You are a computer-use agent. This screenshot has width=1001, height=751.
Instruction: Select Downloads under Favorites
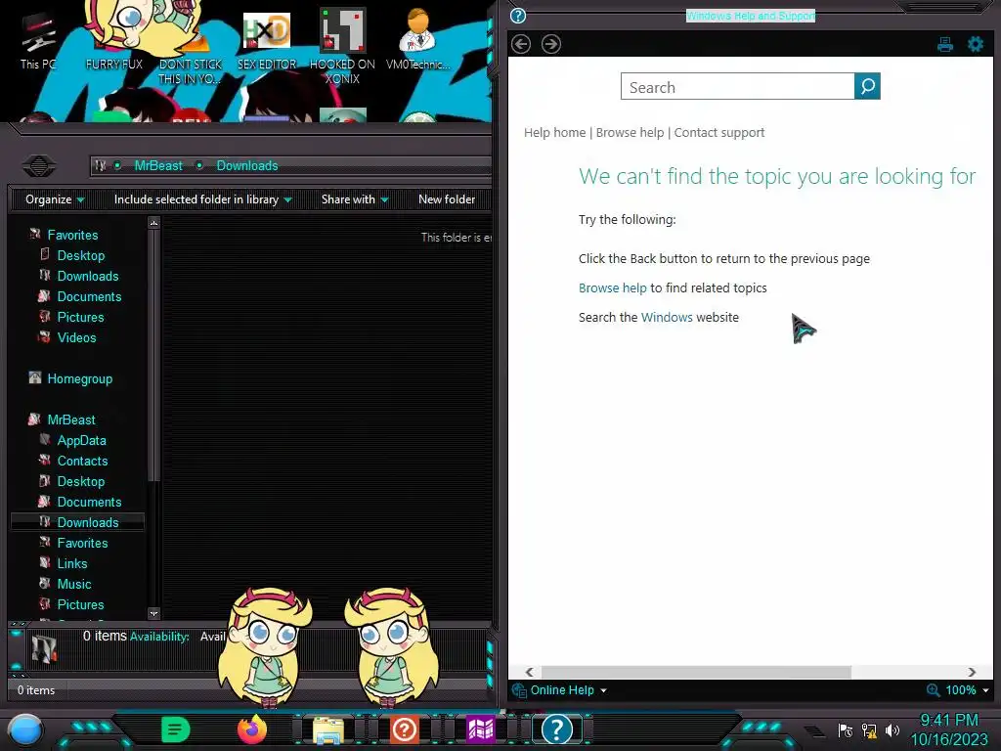coord(87,276)
